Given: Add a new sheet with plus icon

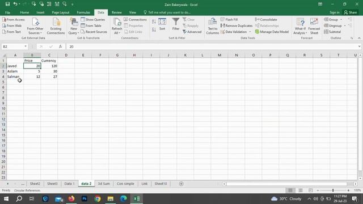Looking at the screenshot, I should pos(181,184).
